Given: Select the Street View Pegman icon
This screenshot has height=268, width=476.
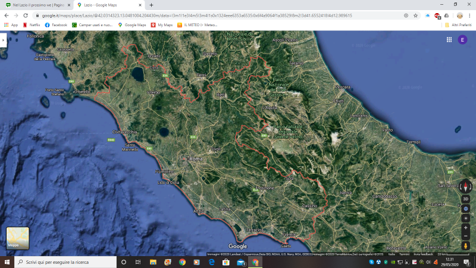Looking at the screenshot, I should [466, 245].
